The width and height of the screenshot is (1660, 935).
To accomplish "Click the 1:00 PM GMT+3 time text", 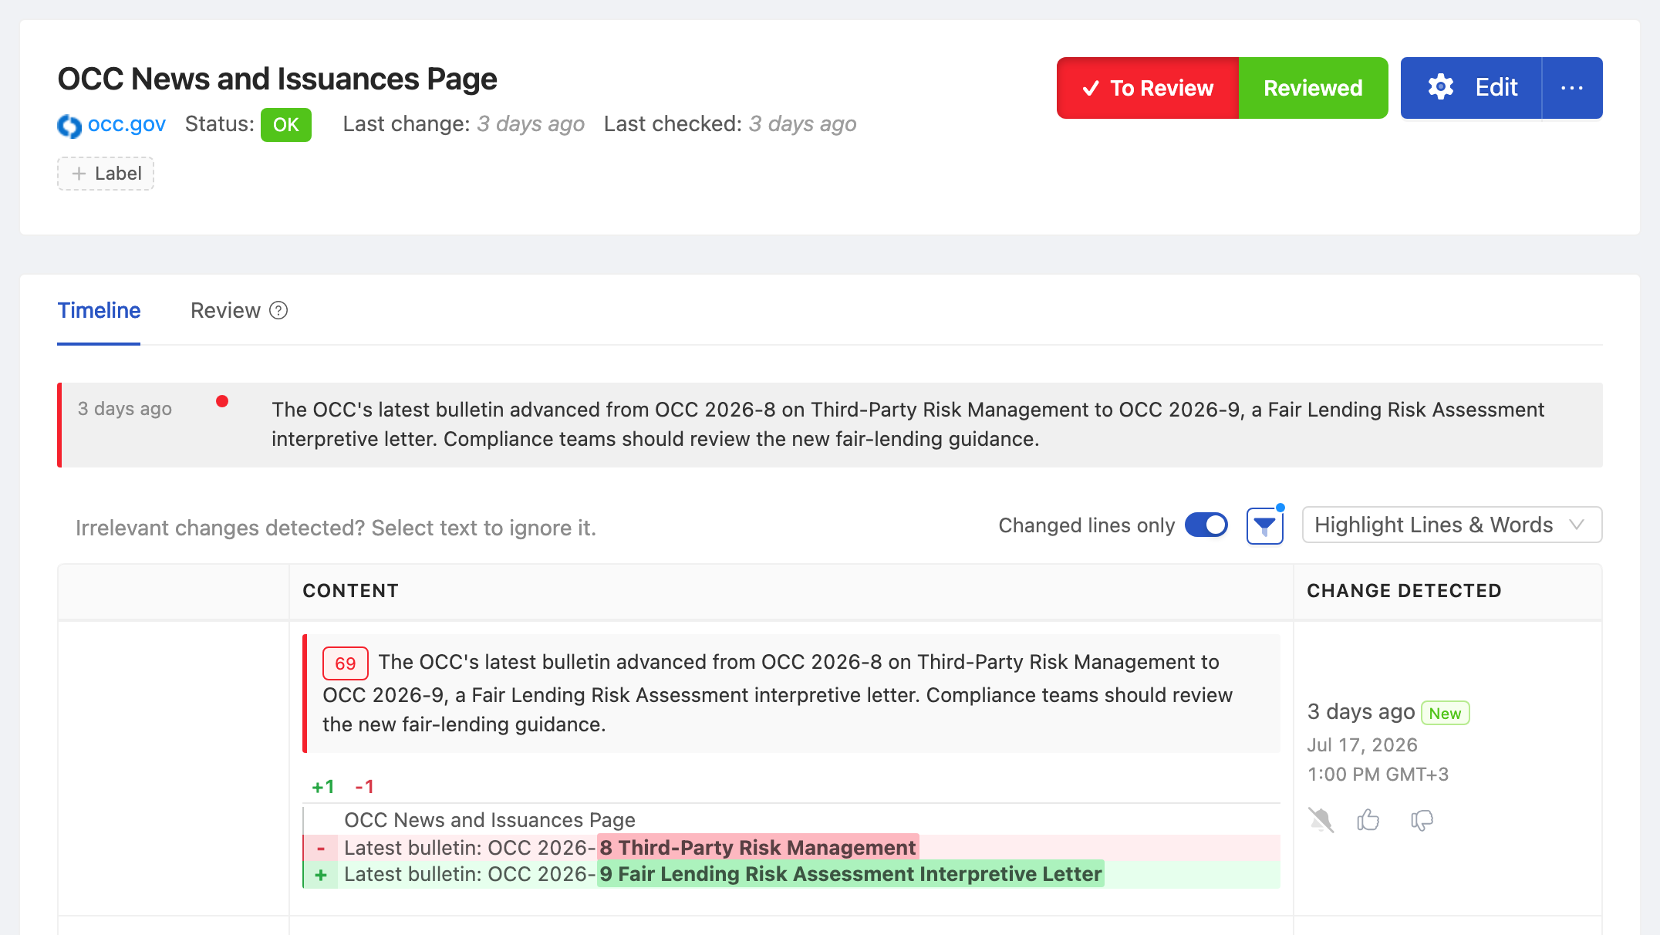I will [1378, 775].
